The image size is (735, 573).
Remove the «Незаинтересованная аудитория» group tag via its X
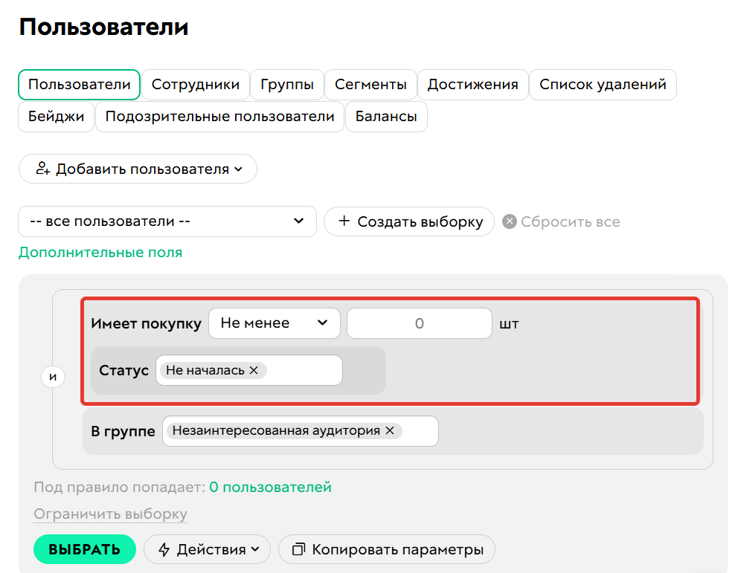click(x=391, y=430)
